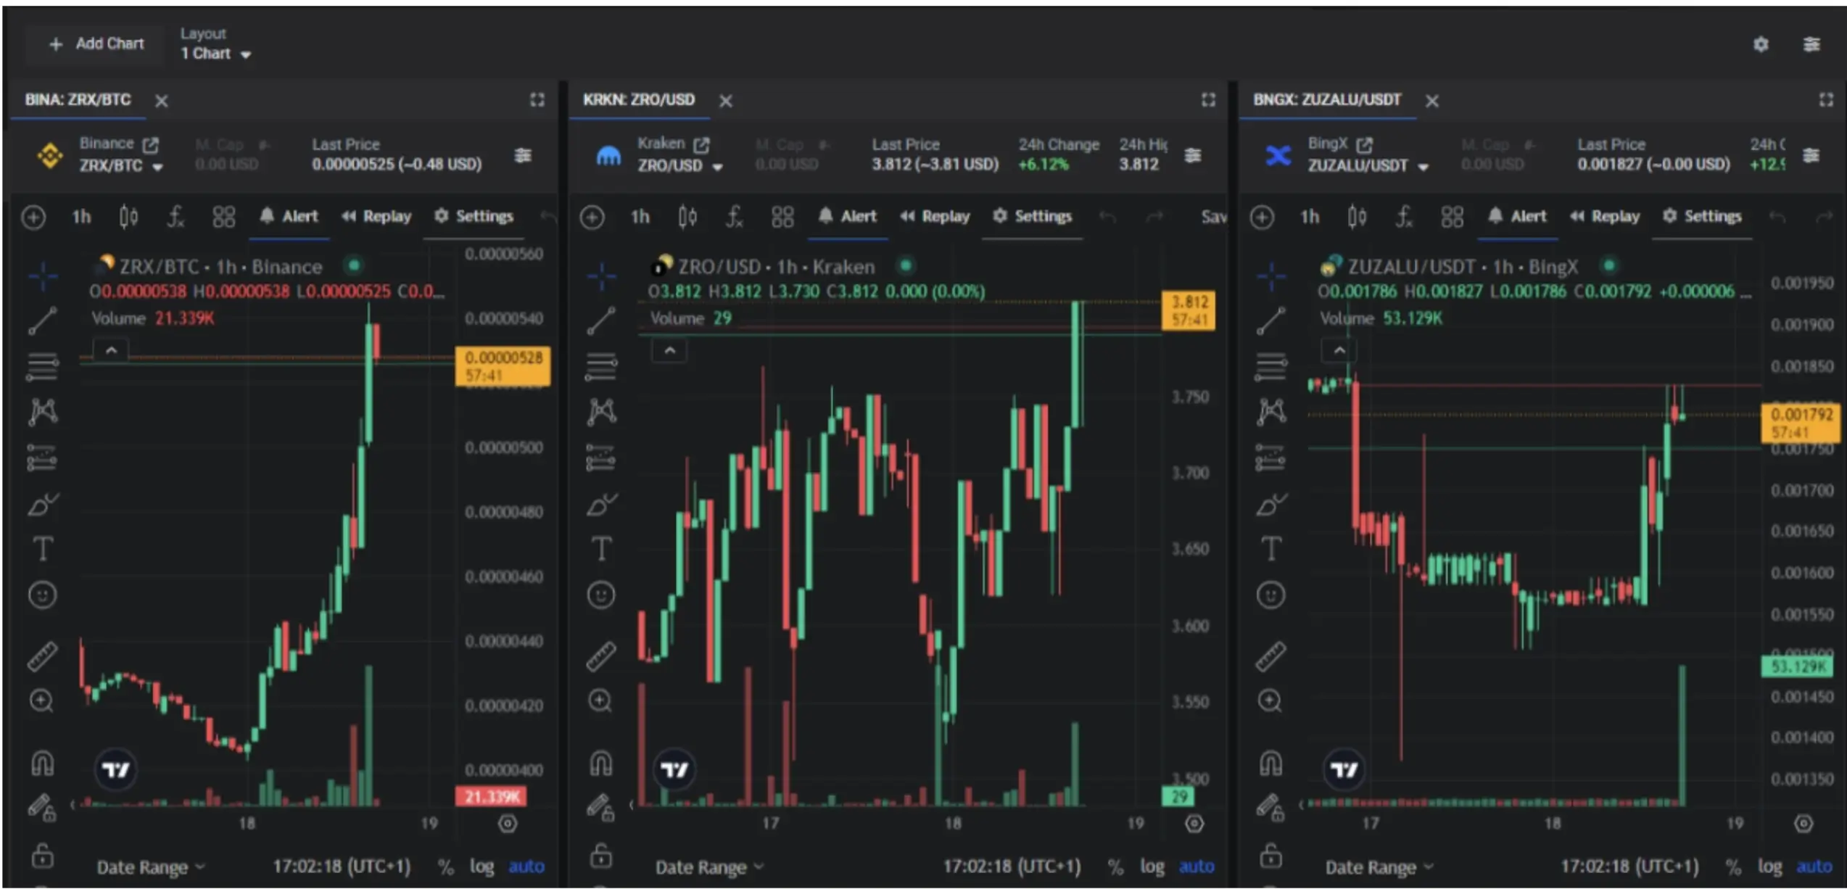Open Settings in the ZRX/BTC chart

click(474, 217)
